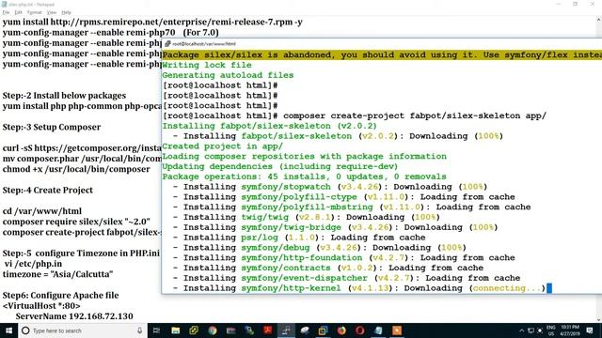This screenshot has width=602, height=338.
Task: Open the View menu in Notepad
Action: point(52,12)
